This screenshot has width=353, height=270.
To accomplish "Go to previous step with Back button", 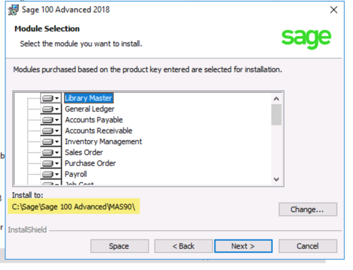I will point(184,246).
